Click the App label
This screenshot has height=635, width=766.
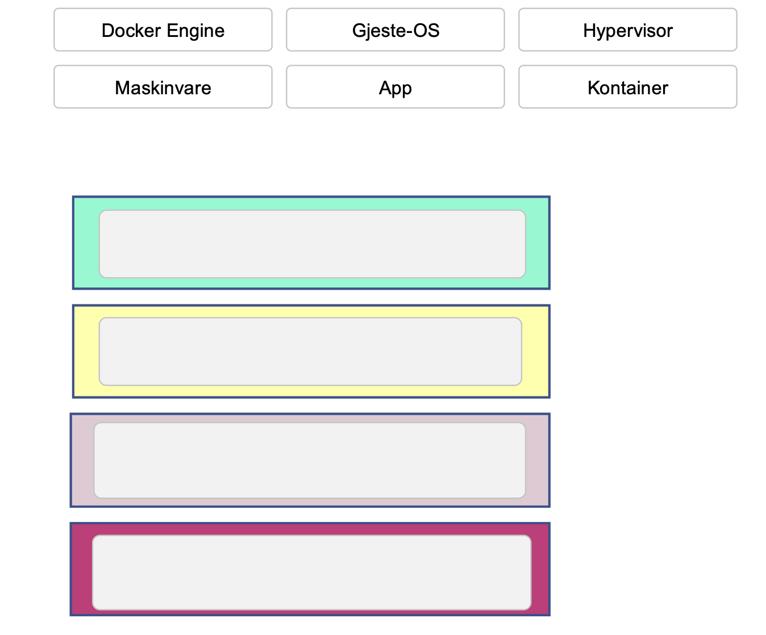[x=396, y=87]
